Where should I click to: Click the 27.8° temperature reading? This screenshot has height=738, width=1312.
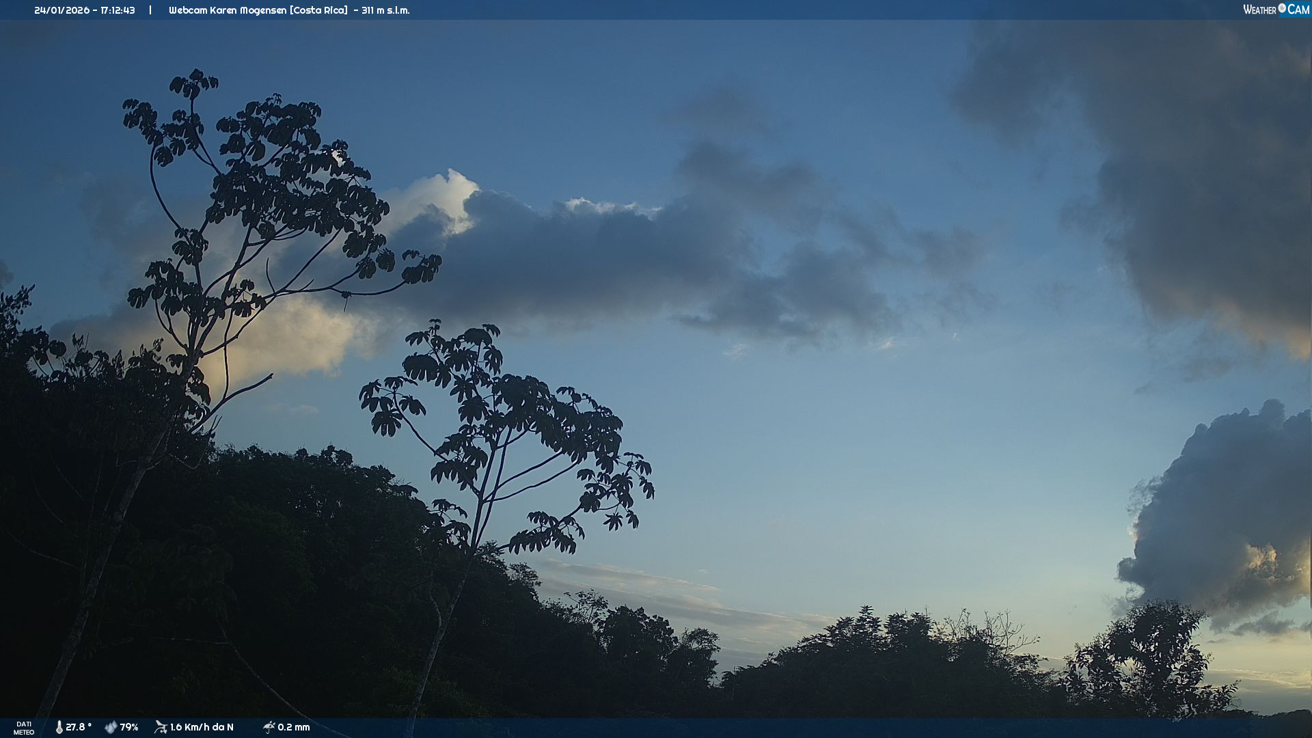pos(79,727)
